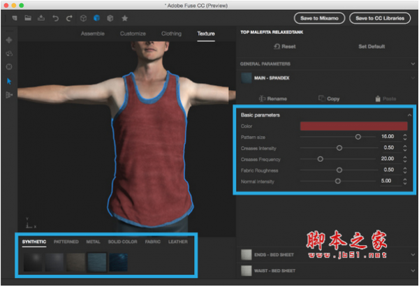Click the Paste clipboard icon
The height and width of the screenshot is (287, 419).
[378, 98]
